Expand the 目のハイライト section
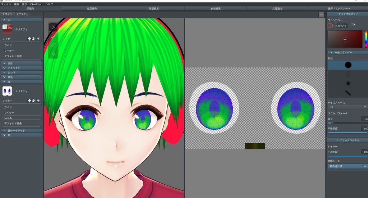368x198 pixels. click(21, 131)
